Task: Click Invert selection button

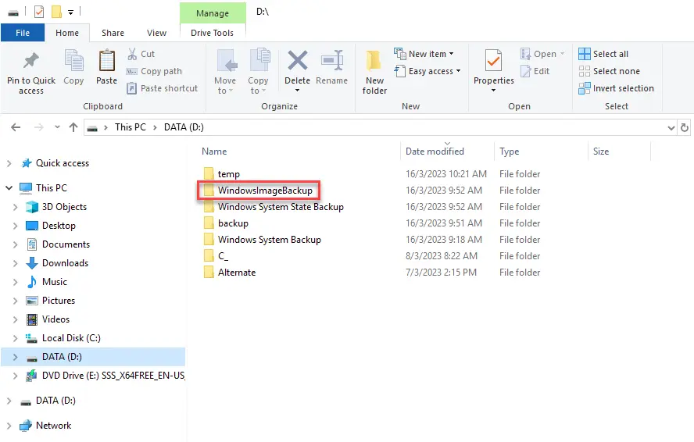Action: (x=616, y=88)
